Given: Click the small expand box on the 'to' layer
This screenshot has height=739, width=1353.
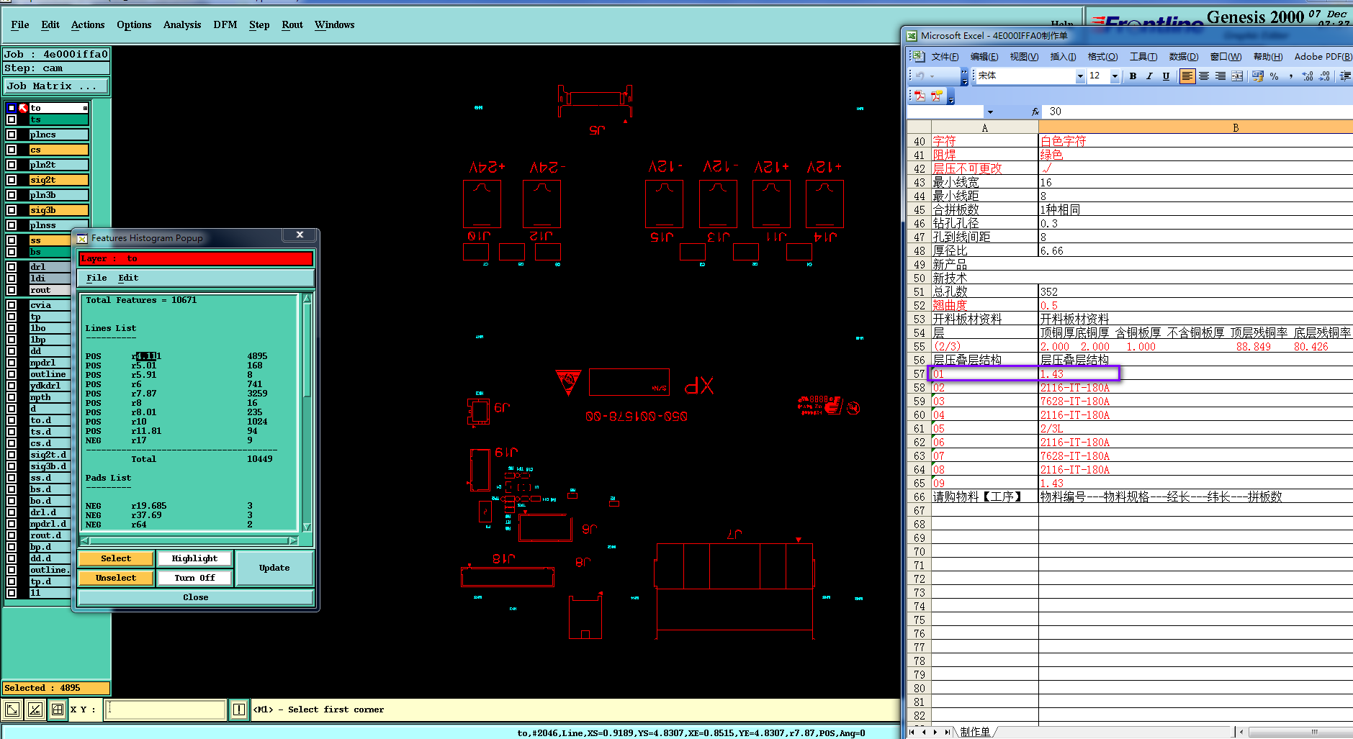Looking at the screenshot, I should 85,108.
